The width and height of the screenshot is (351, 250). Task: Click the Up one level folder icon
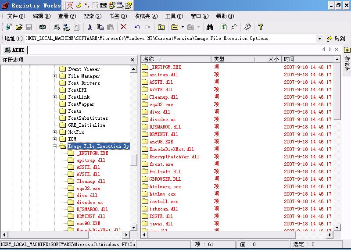161,27
